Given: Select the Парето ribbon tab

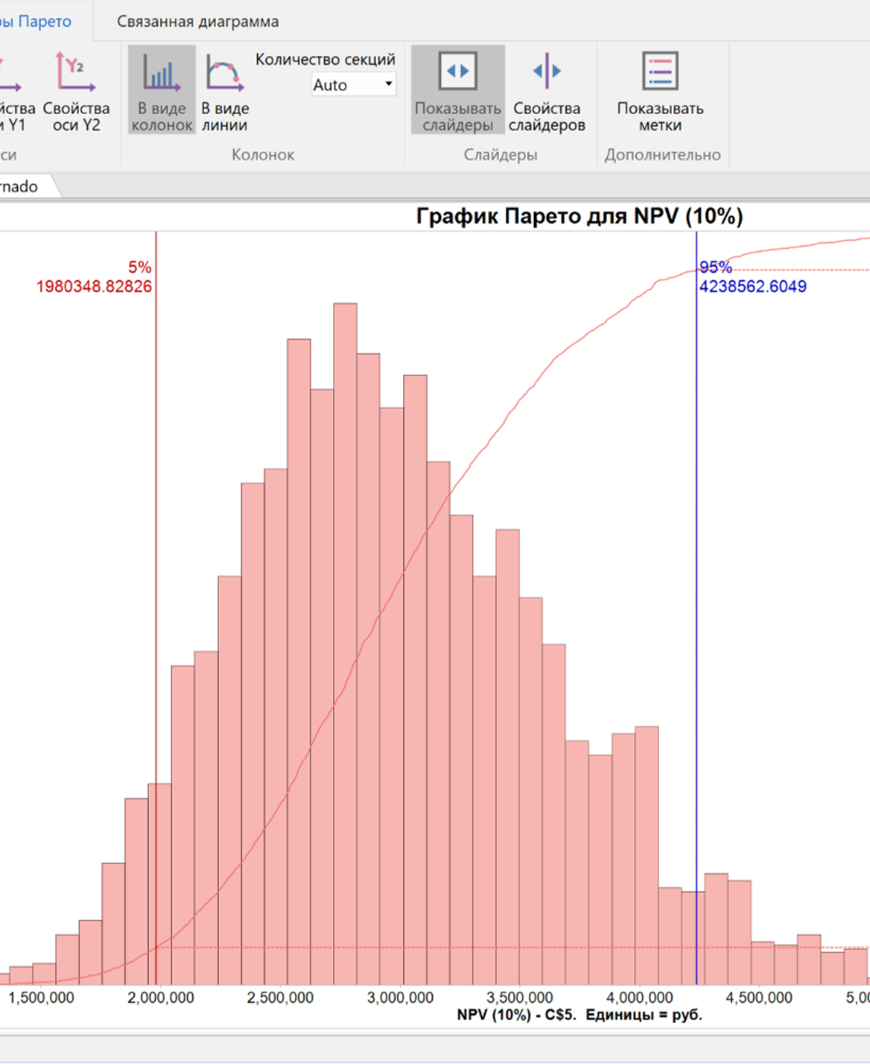Looking at the screenshot, I should pos(37,22).
